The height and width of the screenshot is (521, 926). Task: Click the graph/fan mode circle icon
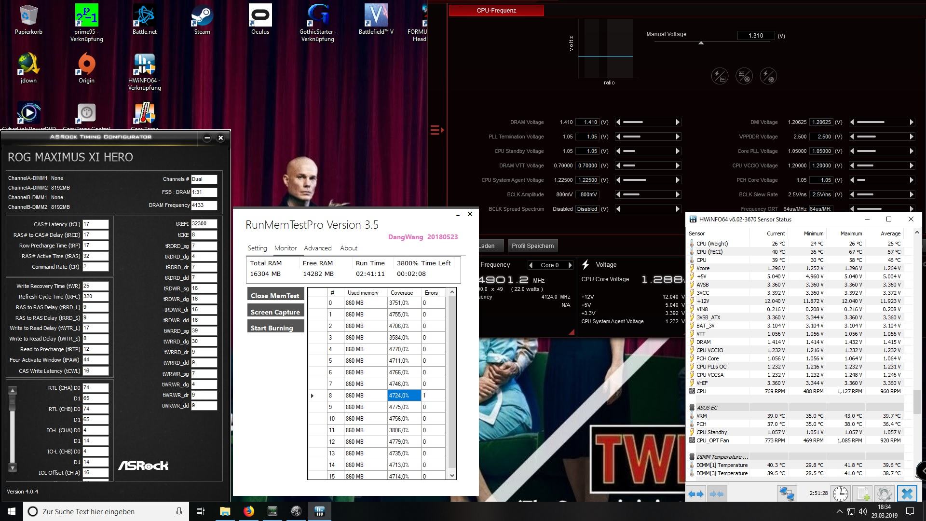(744, 76)
